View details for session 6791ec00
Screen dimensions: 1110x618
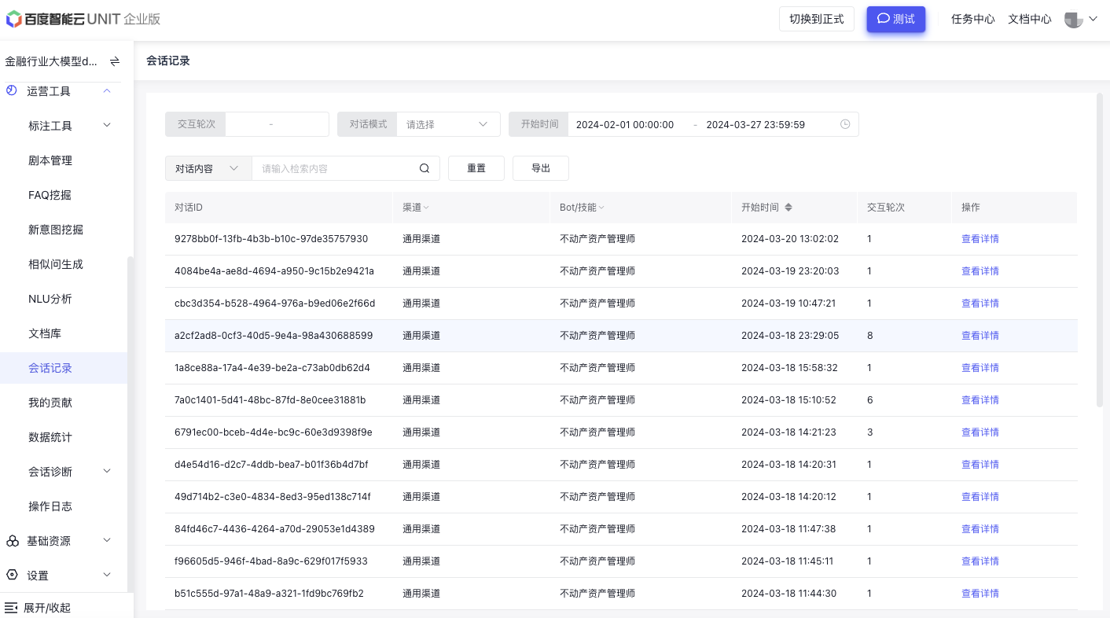[980, 432]
